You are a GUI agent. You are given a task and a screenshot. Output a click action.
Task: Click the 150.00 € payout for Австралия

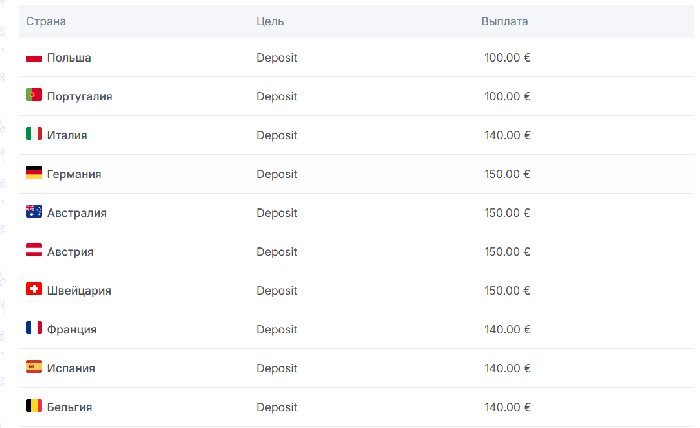[507, 213]
